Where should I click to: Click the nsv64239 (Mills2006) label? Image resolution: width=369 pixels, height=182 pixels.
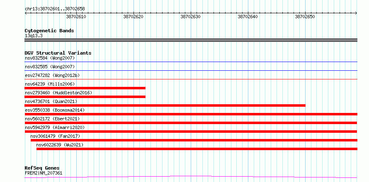coord(50,84)
